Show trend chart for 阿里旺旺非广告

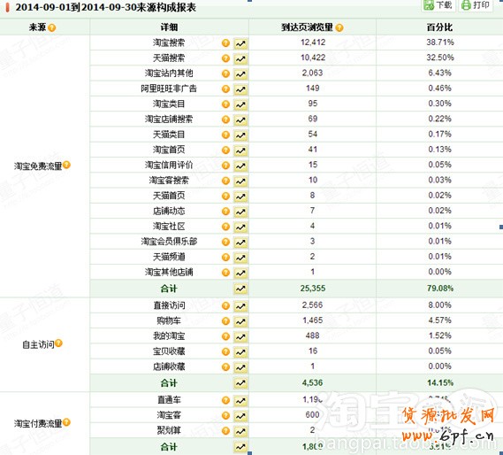pyautogui.click(x=240, y=89)
